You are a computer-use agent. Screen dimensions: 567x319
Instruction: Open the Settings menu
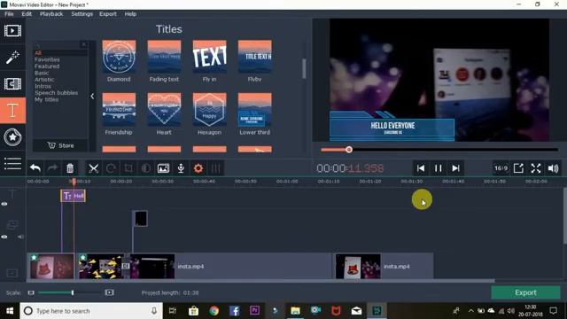[x=82, y=14]
